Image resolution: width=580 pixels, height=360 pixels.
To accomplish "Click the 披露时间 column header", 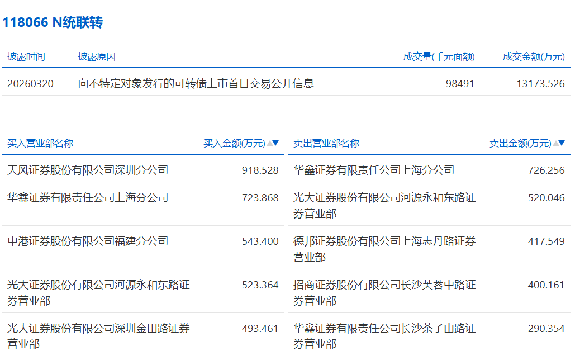I will (26, 56).
